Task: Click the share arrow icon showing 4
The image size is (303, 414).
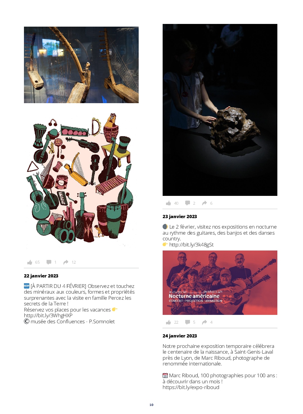Action: point(204,322)
